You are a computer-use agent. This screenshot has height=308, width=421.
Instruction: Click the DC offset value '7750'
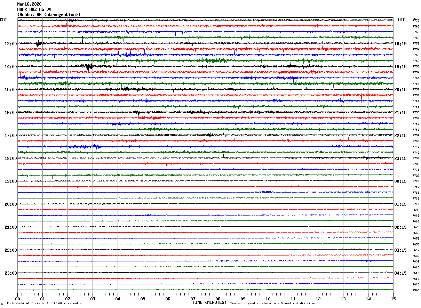(x=416, y=141)
